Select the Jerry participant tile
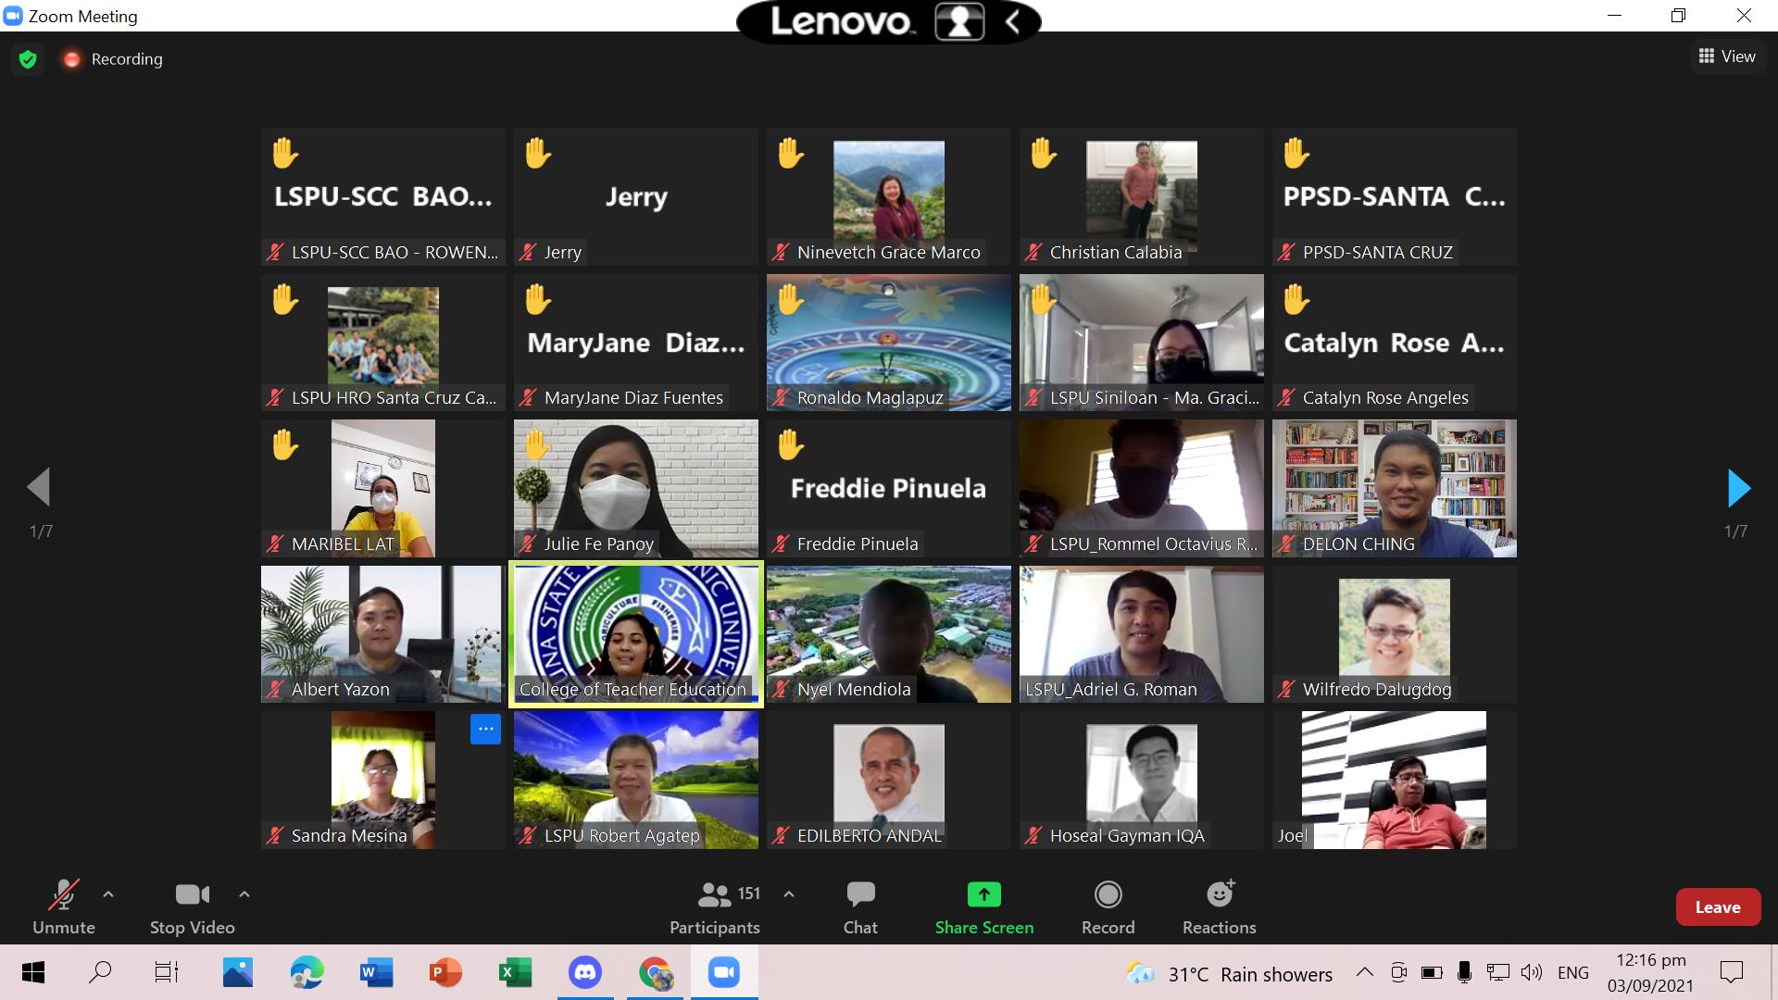 coord(636,196)
